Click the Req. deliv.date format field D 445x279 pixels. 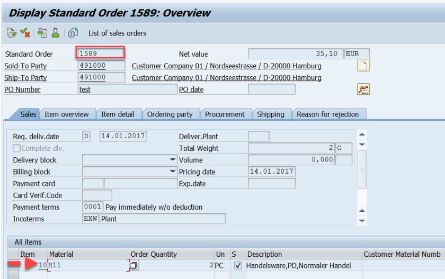86,137
